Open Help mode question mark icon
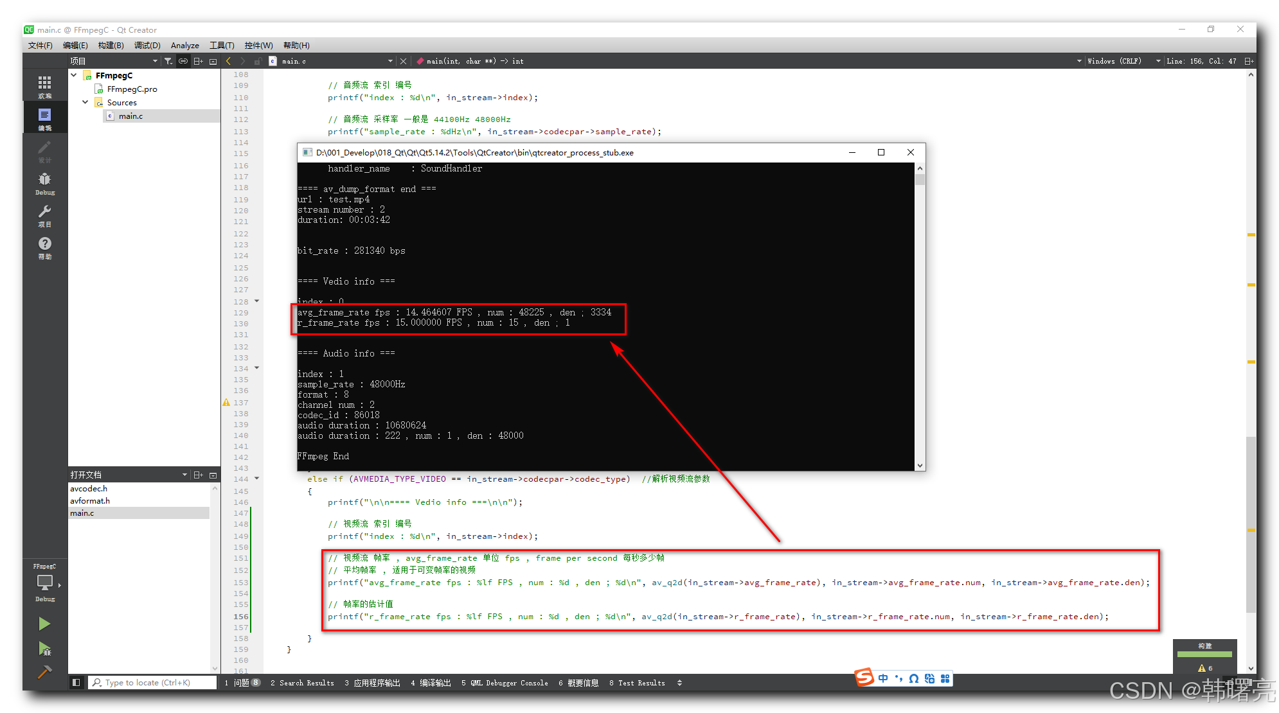1279x713 pixels. pyautogui.click(x=44, y=247)
